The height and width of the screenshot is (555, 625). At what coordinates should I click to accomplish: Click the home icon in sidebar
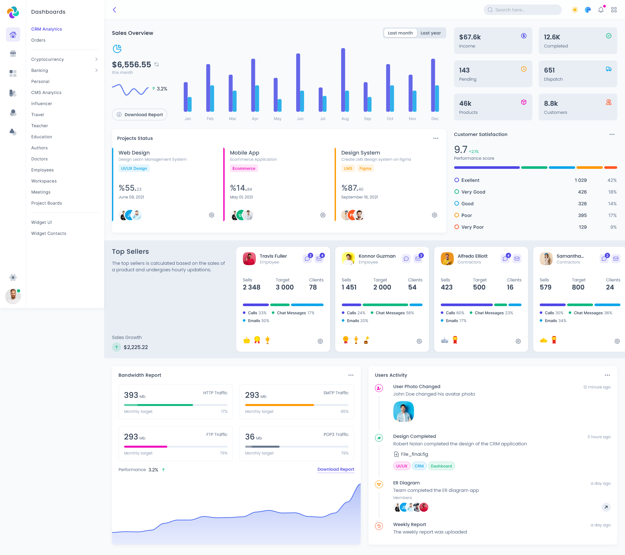[13, 34]
